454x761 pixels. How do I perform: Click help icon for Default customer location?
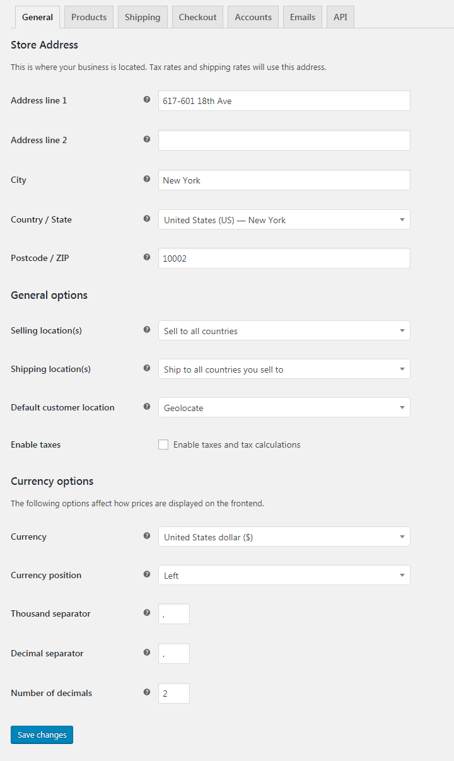[147, 407]
